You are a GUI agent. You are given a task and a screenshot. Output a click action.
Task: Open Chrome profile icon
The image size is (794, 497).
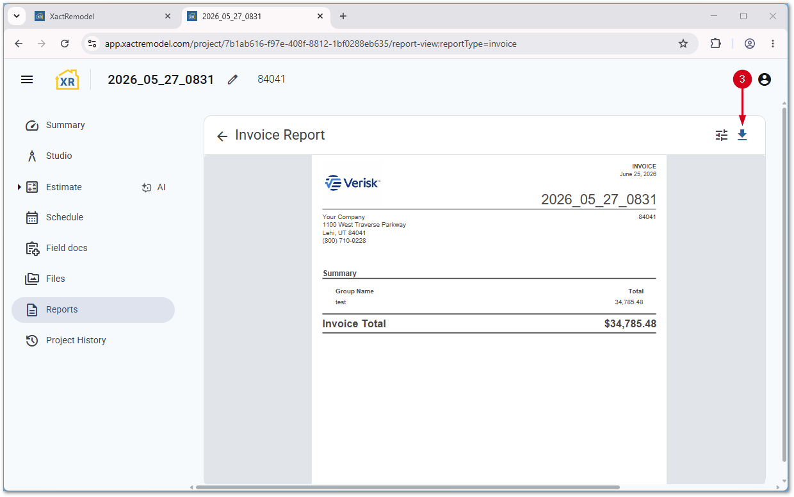point(750,44)
